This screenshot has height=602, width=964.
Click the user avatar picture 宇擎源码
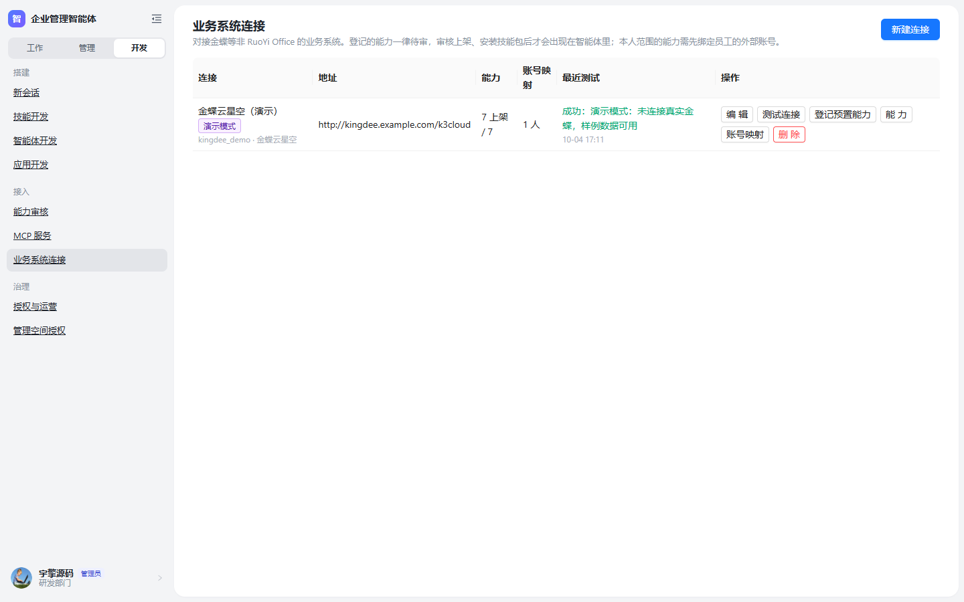[21, 578]
